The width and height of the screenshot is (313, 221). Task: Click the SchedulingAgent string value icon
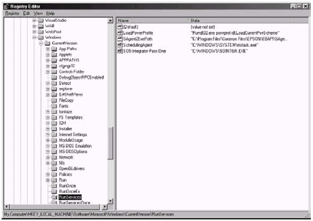pos(120,45)
